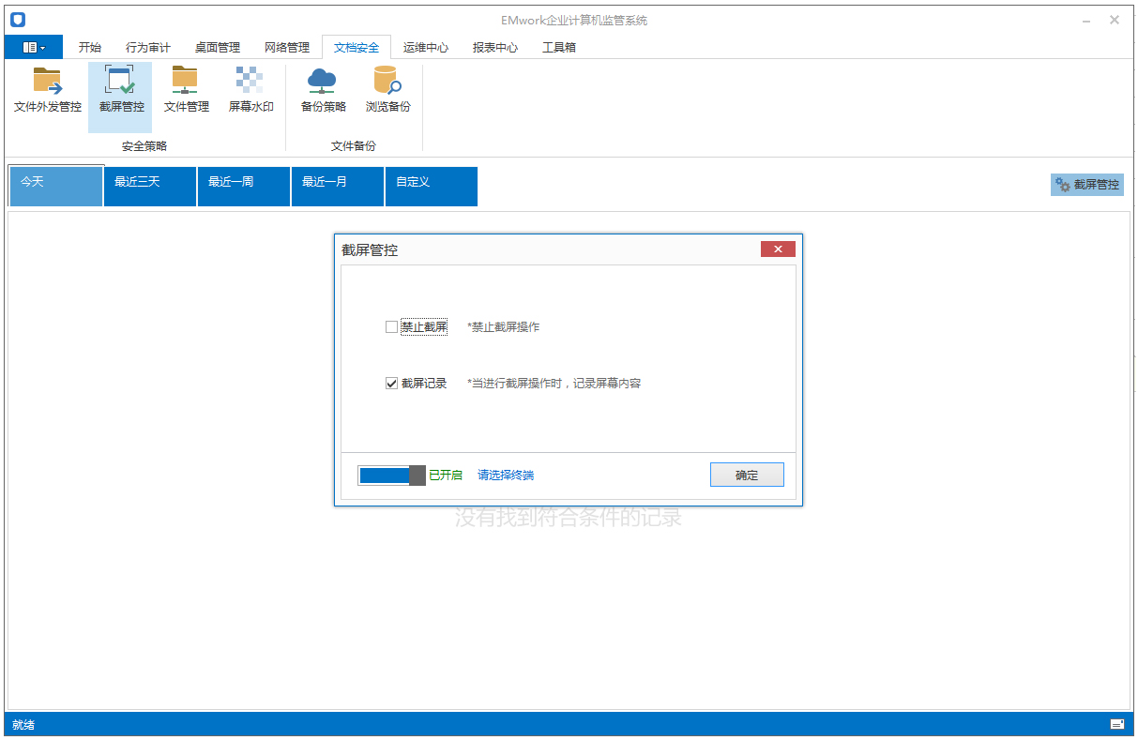Open 文件管理 from the ribbon
Viewport: 1138px width, 740px height.
pos(186,91)
